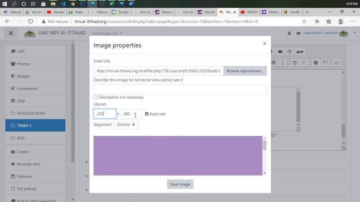Open the Alignment Bottom dropdown
Image resolution: width=360 pixels, height=202 pixels.
tap(126, 125)
